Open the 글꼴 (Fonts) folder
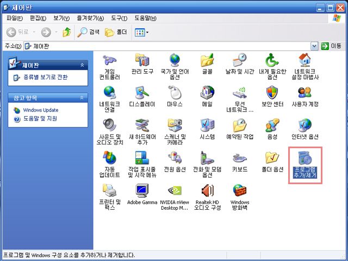This screenshot has height=261, width=348. point(207,64)
